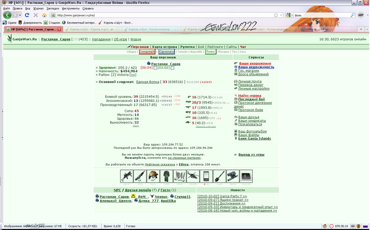The width and height of the screenshot is (370, 230).
Task: Open Ваше вооружение service link
Action: click(x=255, y=63)
